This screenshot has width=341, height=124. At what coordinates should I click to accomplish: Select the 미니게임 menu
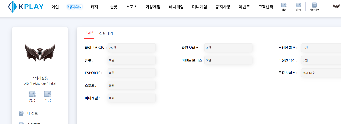click(200, 7)
